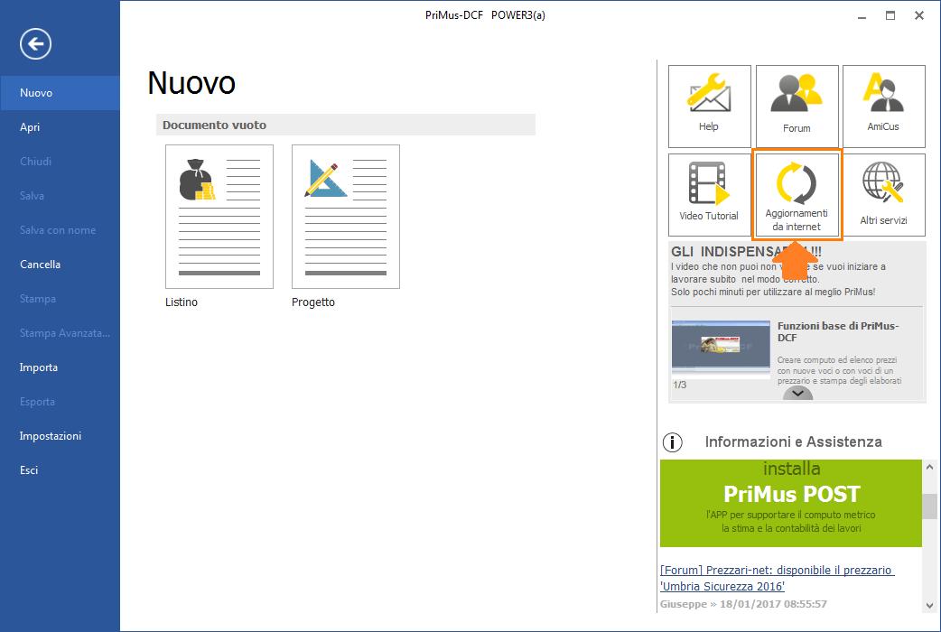Open the Altri servizi tile

pyautogui.click(x=884, y=194)
